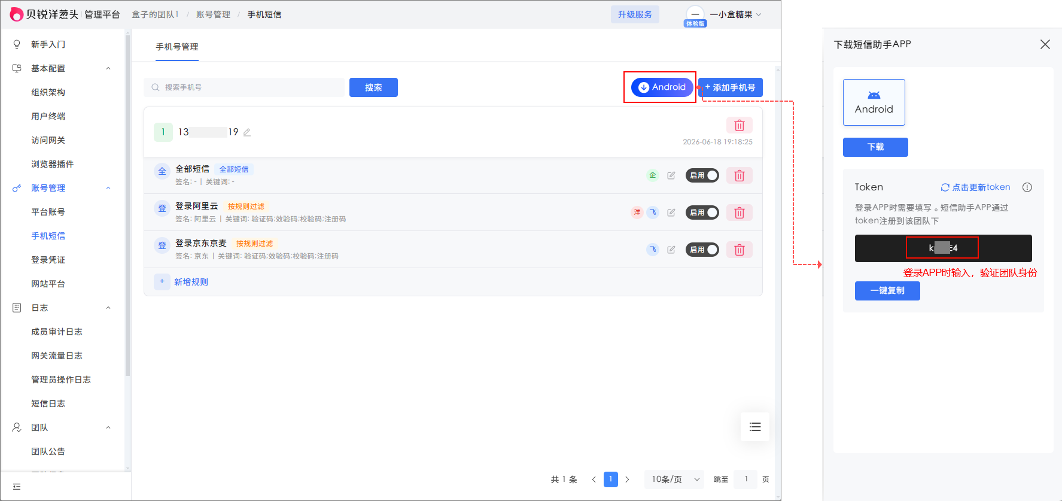The image size is (1062, 501).
Task: Focus the 搜索手机号 search field
Action: (244, 87)
